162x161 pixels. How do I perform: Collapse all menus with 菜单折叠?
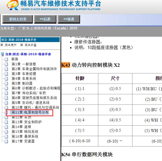tap(30, 45)
